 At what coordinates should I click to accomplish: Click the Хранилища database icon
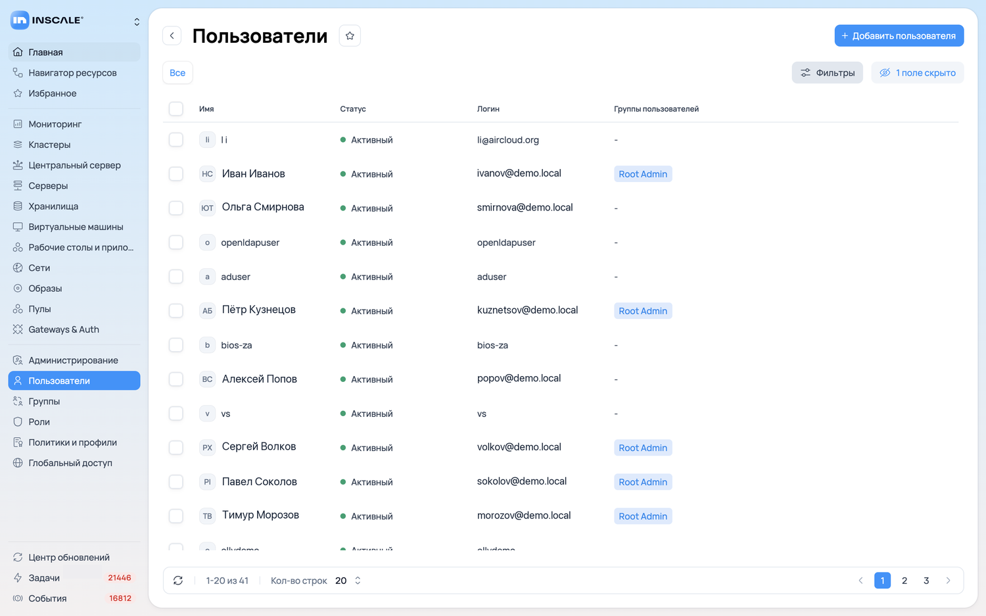pyautogui.click(x=18, y=206)
